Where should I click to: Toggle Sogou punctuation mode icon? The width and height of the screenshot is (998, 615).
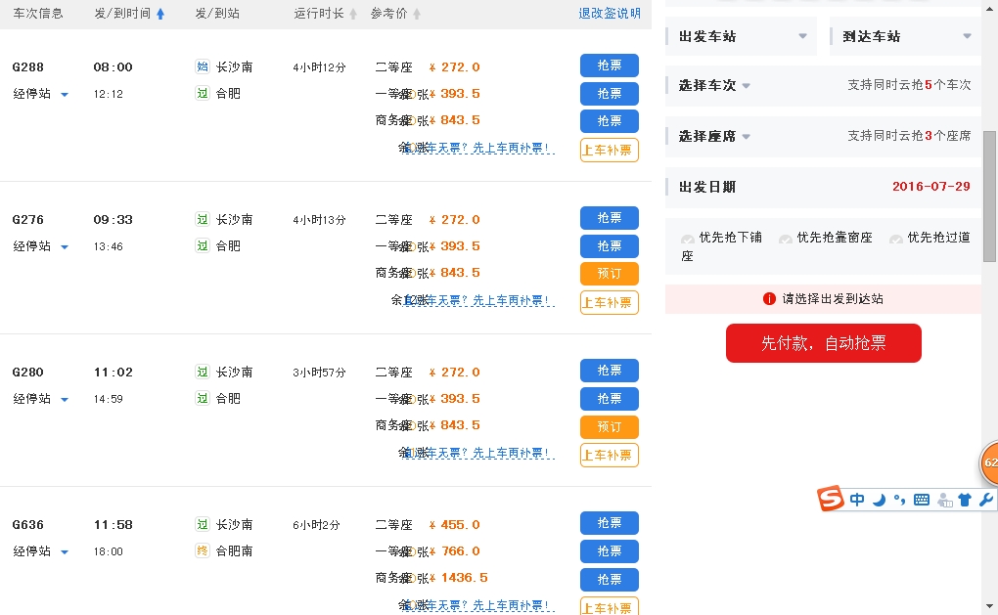899,500
